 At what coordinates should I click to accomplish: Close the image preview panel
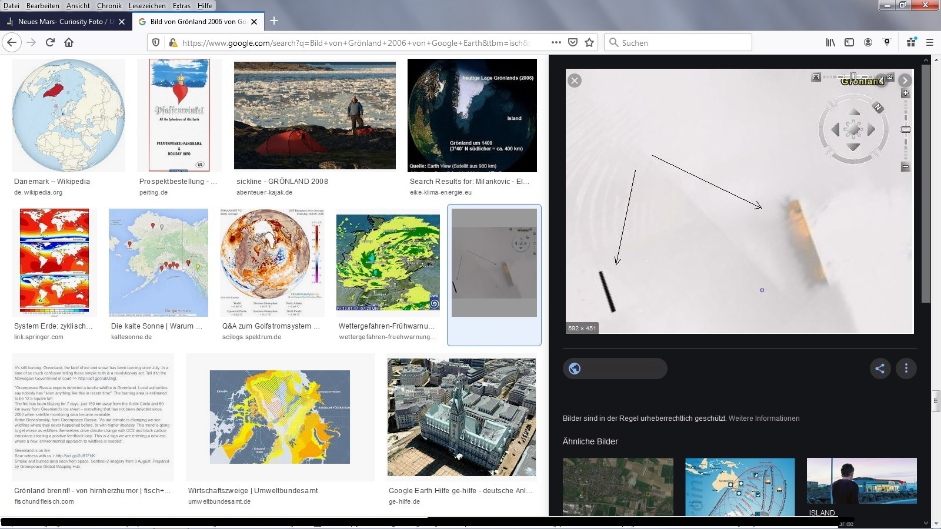pyautogui.click(x=575, y=81)
